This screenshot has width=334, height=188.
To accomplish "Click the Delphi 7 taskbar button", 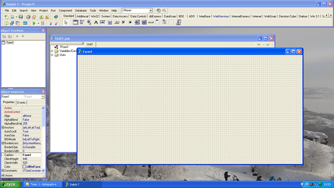I will (x=82, y=184).
